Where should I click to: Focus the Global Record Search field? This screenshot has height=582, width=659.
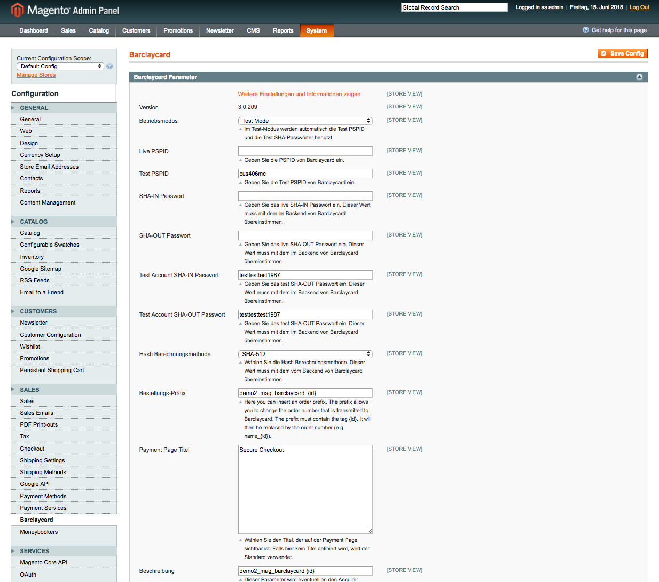coord(454,7)
